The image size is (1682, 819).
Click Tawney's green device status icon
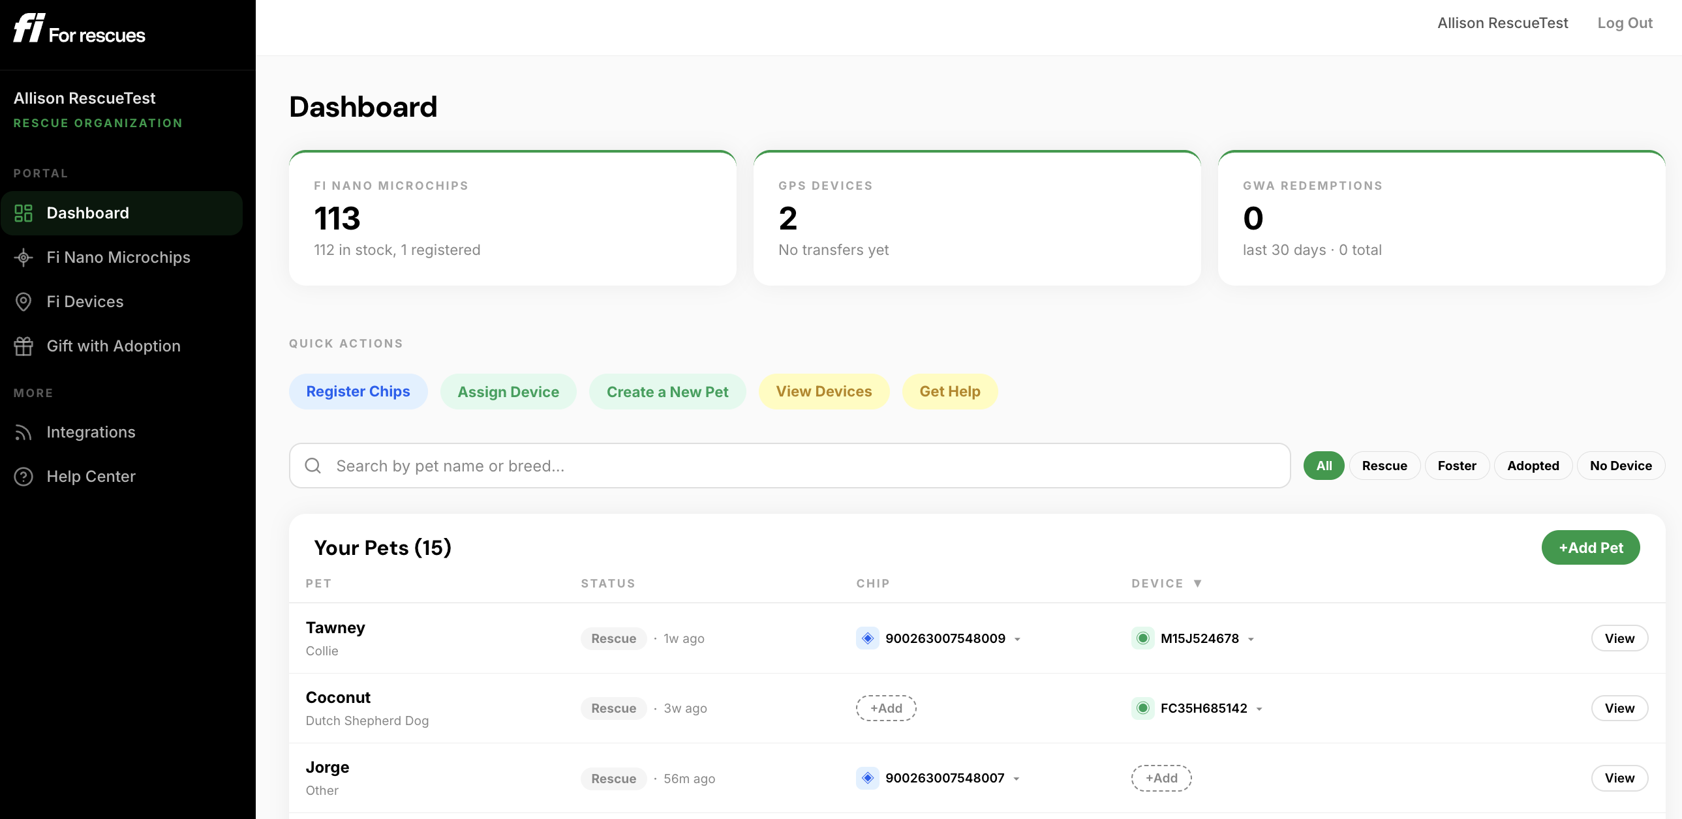[1142, 638]
